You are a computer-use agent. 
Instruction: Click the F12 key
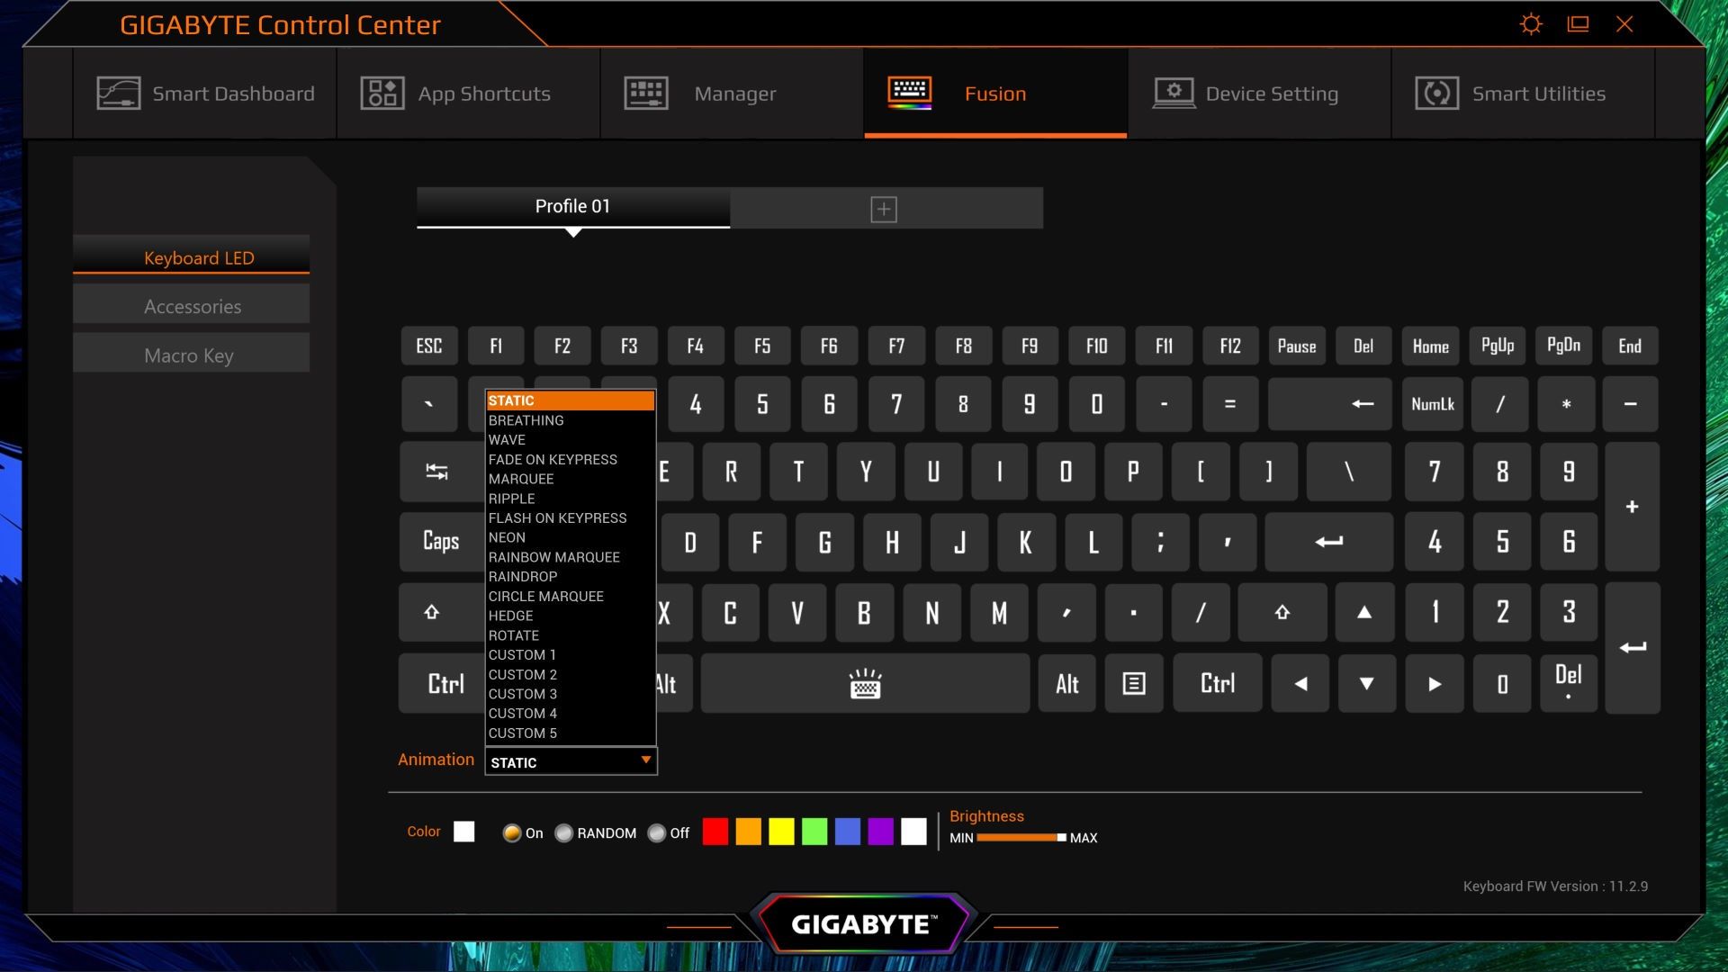click(1230, 346)
